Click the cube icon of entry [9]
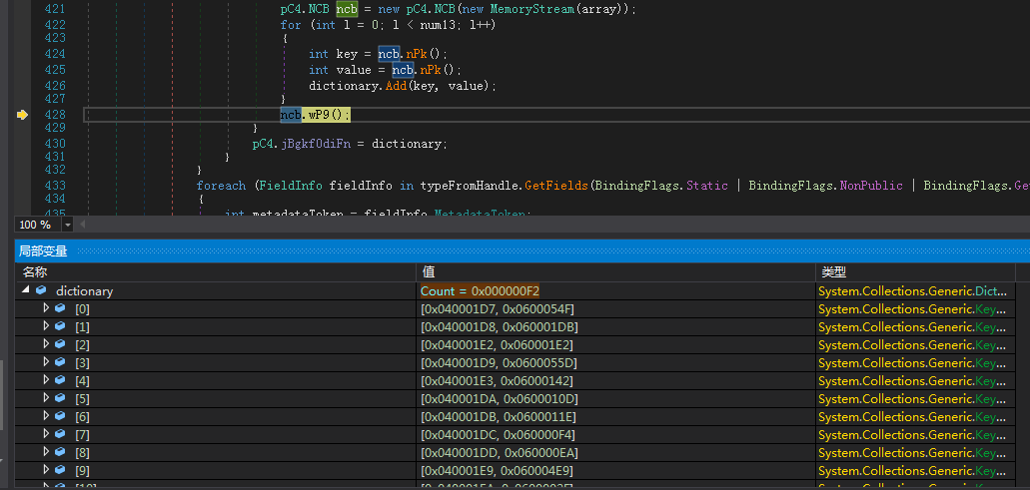 click(x=60, y=470)
